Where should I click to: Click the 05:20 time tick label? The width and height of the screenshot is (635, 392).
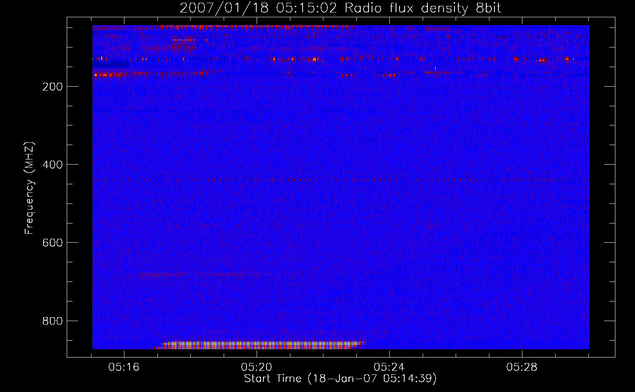[257, 367]
